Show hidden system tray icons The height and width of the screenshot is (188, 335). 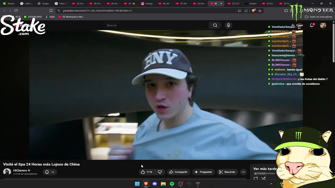[271, 184]
